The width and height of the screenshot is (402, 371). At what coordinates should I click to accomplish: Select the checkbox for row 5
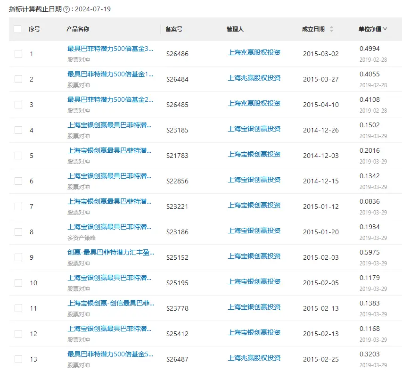point(18,156)
